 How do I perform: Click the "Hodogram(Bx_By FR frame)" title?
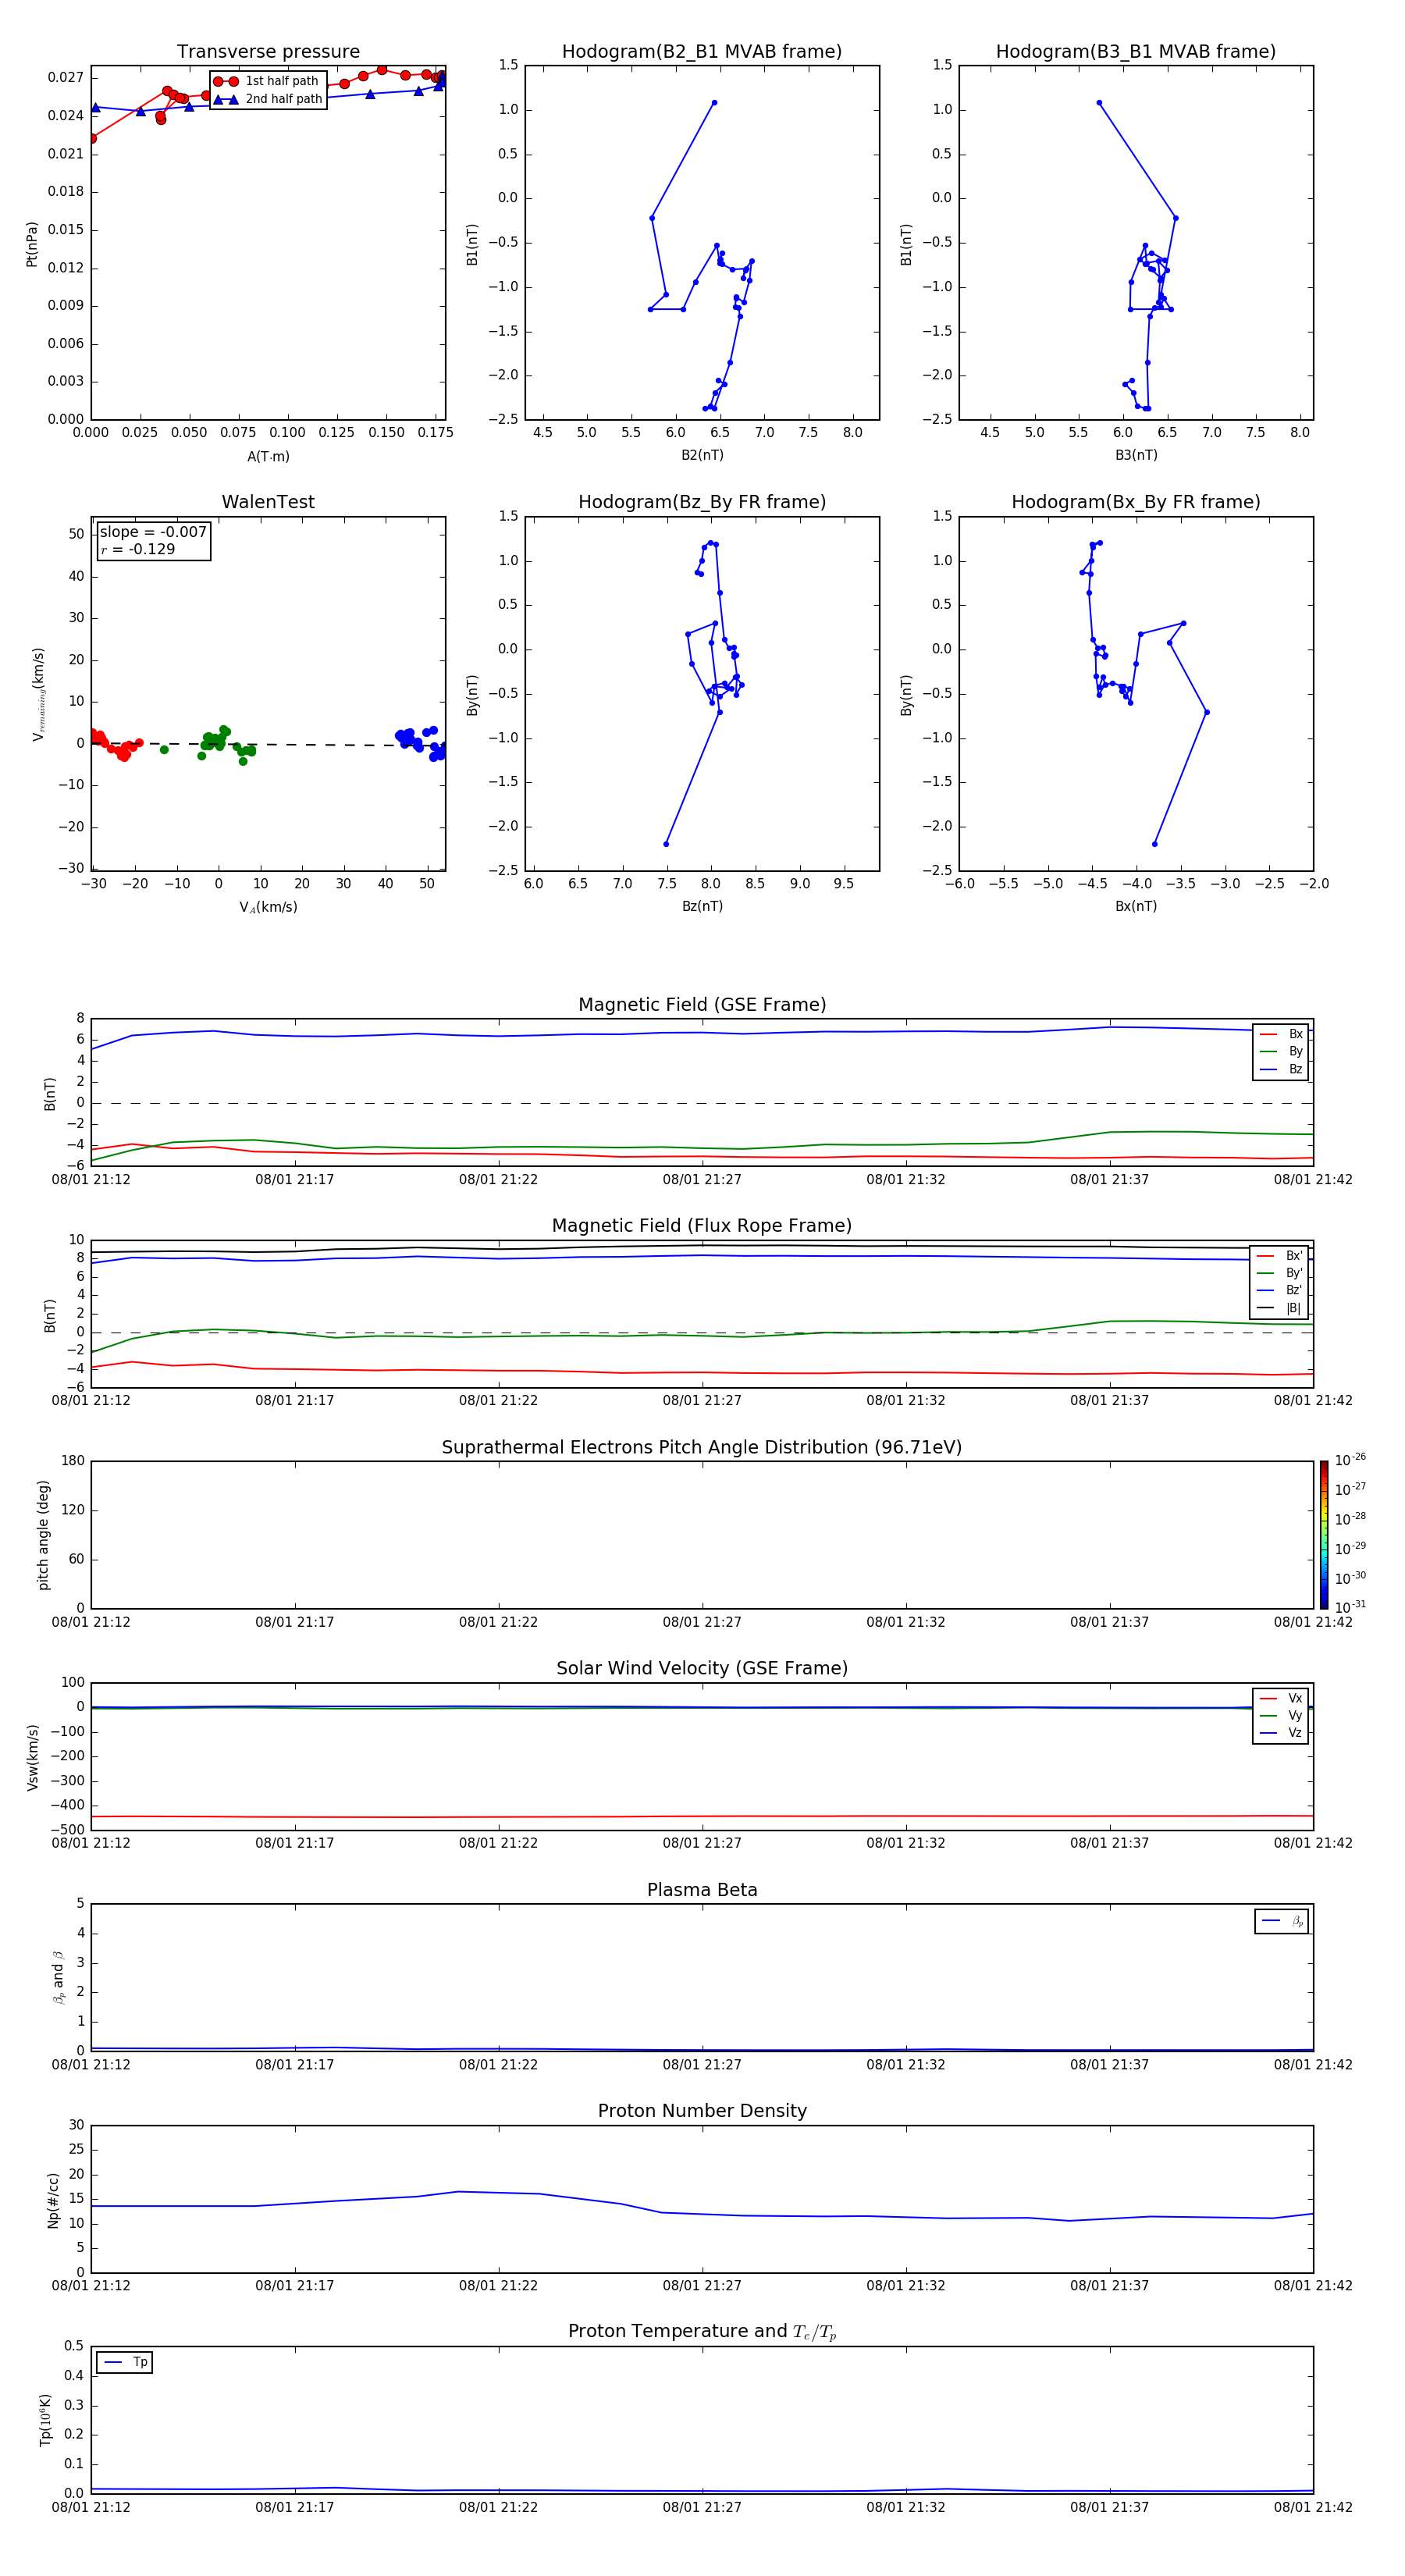click(x=1136, y=502)
